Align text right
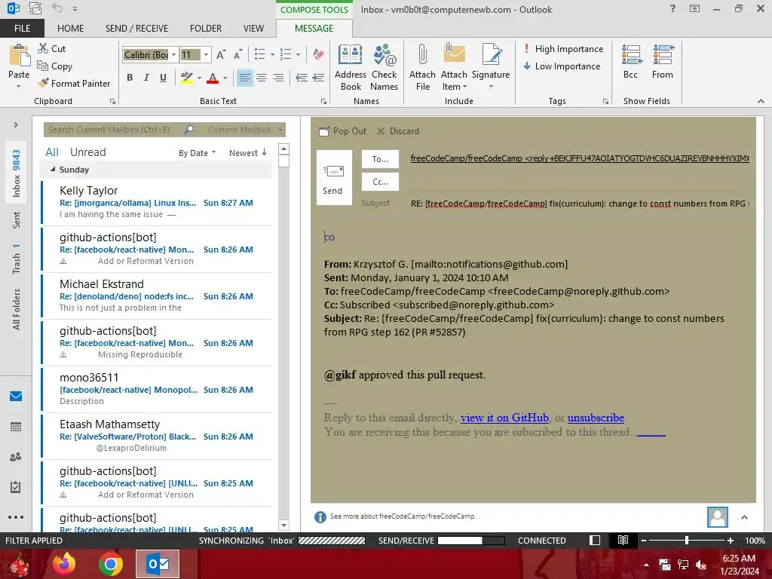772x579 pixels. [278, 78]
